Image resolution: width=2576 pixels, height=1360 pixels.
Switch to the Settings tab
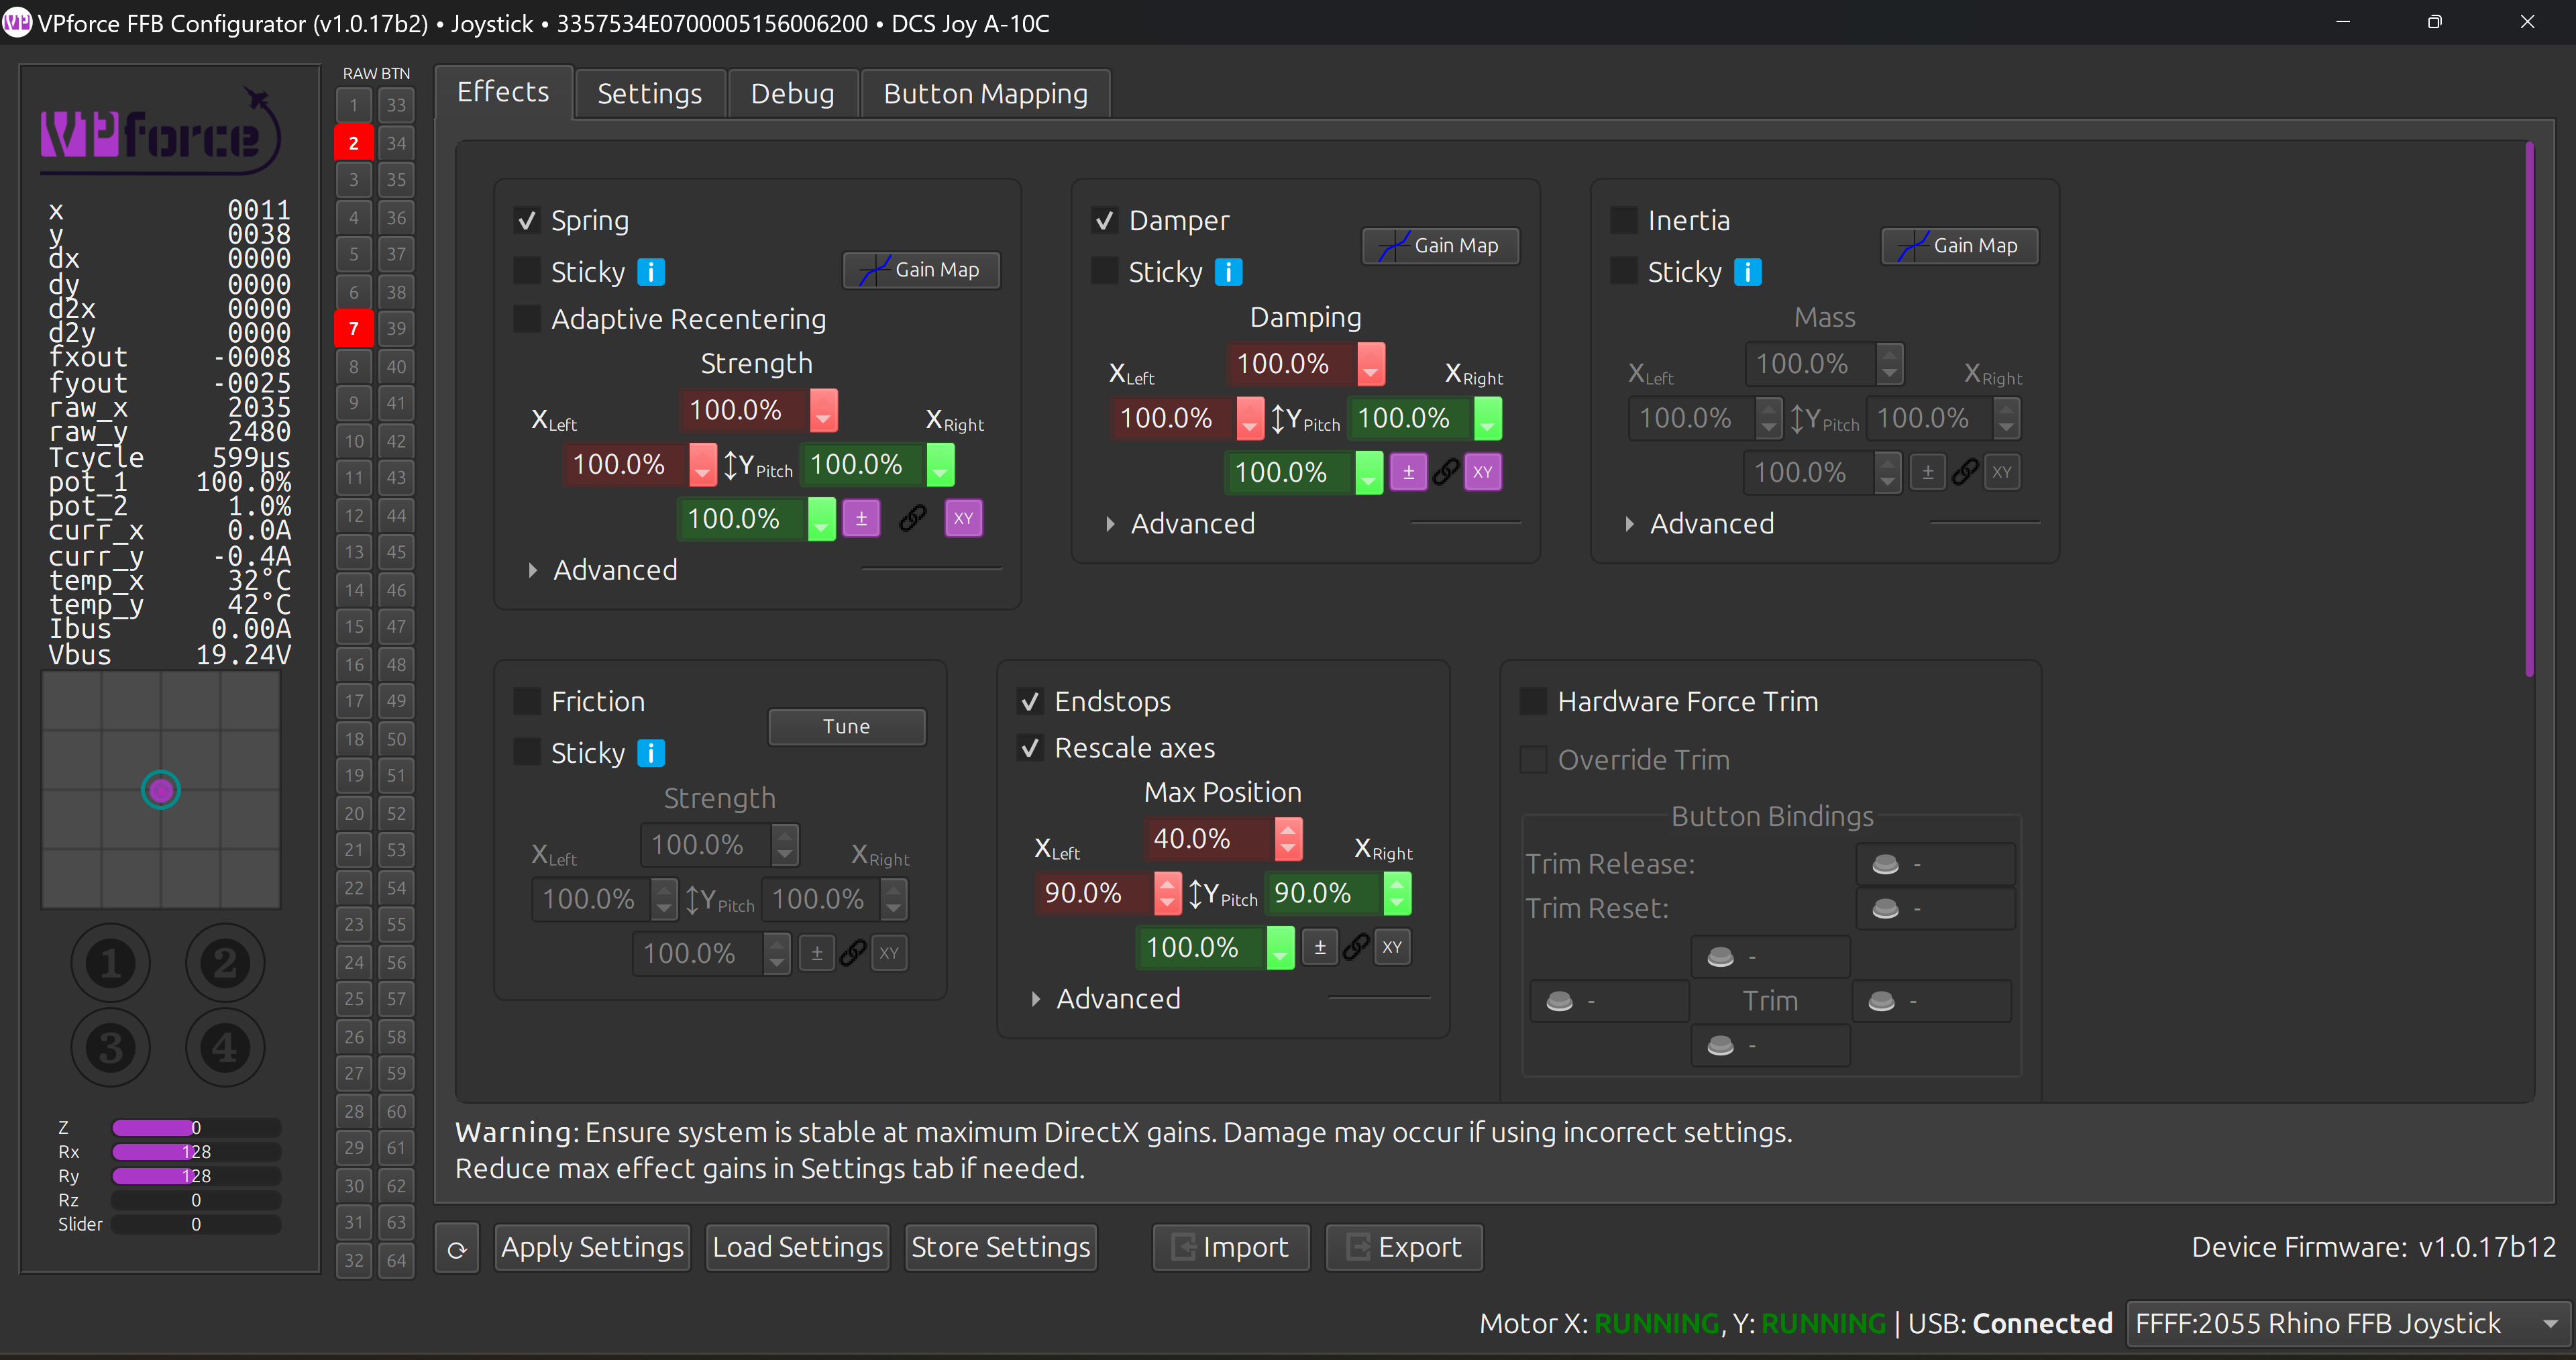pos(649,94)
